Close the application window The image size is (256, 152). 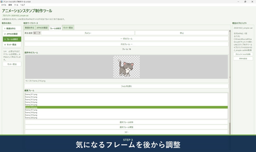pos(252,2)
